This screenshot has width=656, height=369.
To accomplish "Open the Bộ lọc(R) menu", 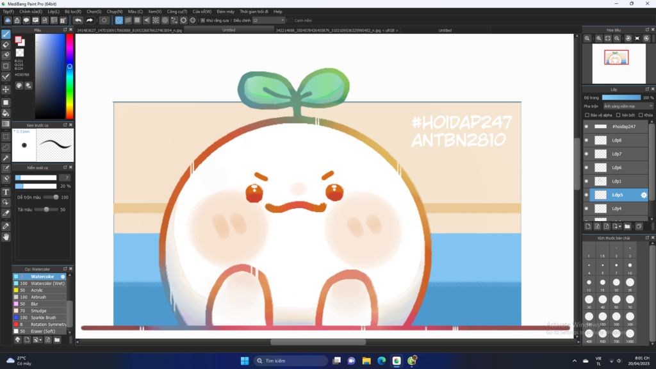I will click(x=73, y=12).
